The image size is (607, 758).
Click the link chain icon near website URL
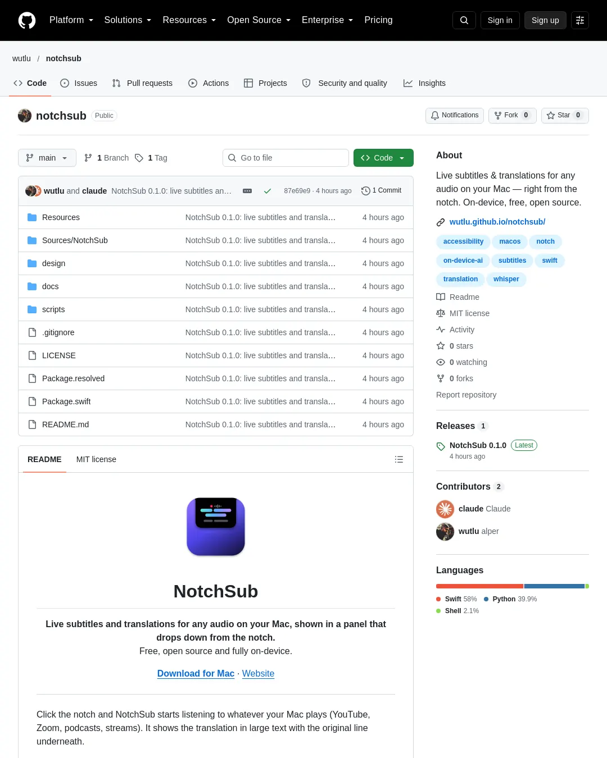[x=441, y=222]
